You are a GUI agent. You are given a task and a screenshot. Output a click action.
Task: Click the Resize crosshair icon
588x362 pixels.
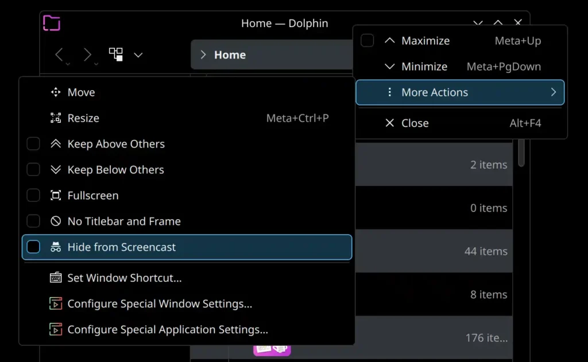tap(55, 118)
